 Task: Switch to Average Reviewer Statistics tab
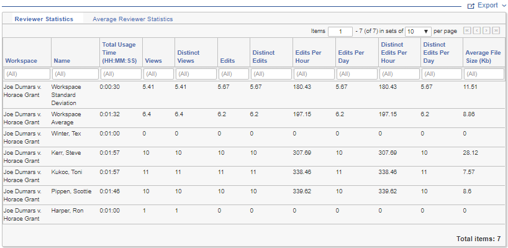132,19
